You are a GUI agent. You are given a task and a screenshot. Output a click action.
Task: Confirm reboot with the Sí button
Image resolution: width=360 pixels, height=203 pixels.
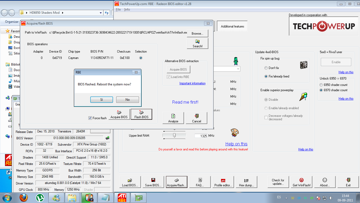click(x=102, y=100)
